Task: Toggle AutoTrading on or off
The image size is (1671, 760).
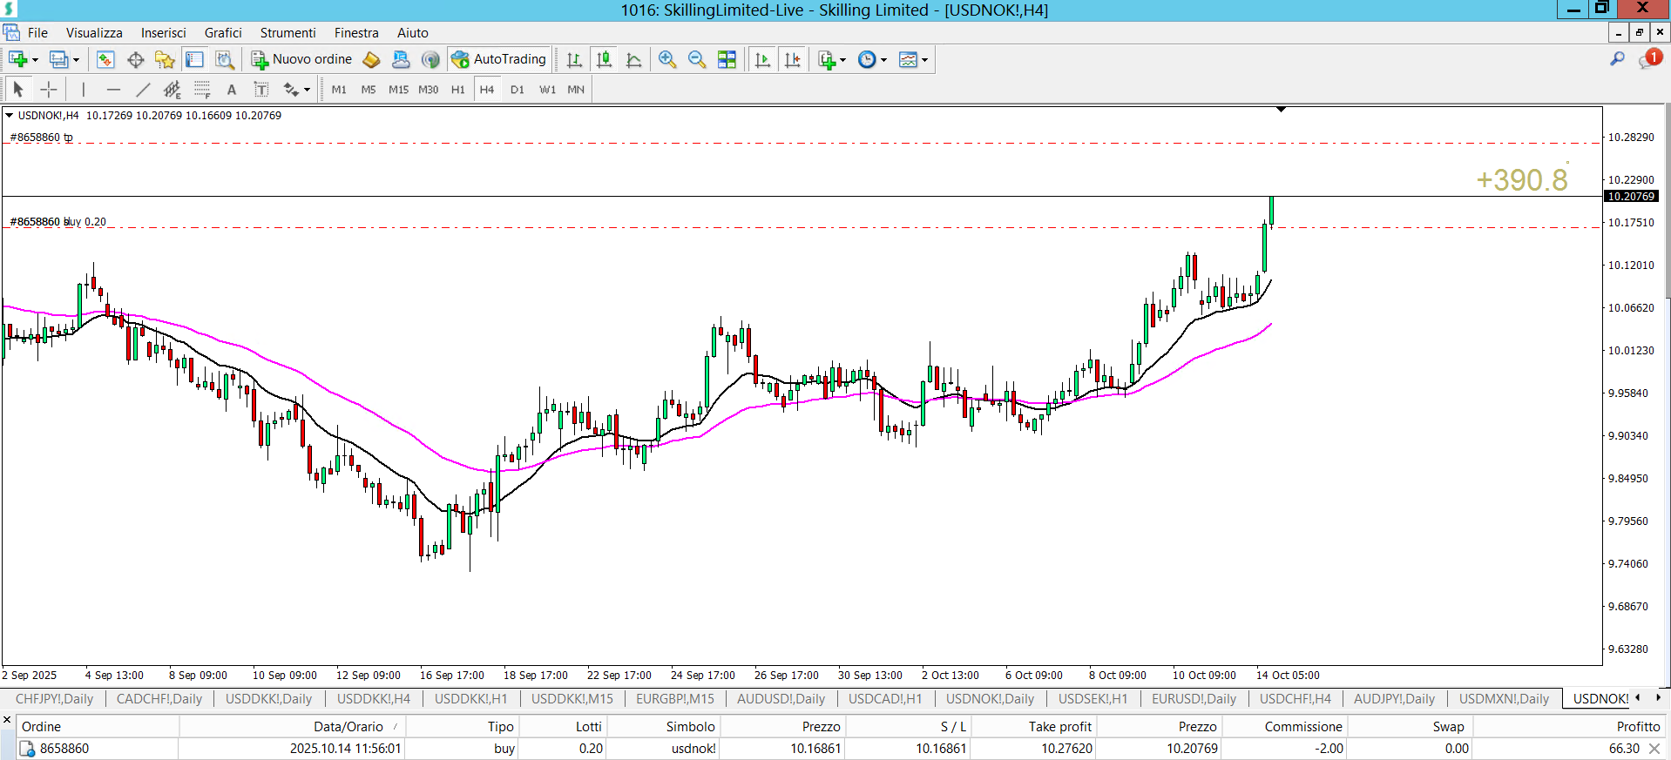Action: [499, 59]
